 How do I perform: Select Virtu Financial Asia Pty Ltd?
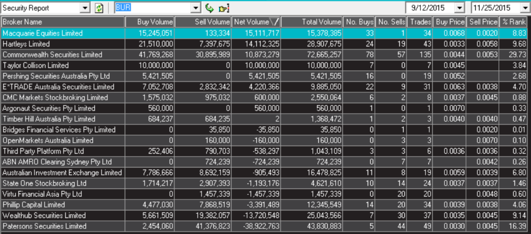[x=42, y=194]
